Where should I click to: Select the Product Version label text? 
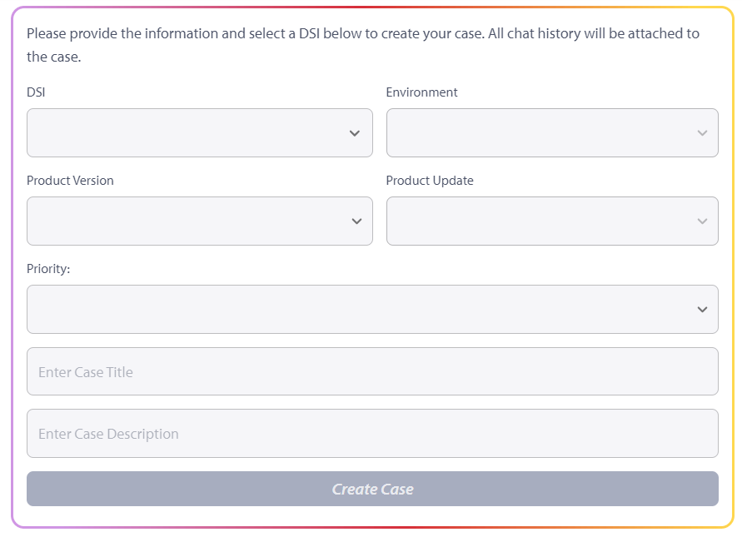70,181
